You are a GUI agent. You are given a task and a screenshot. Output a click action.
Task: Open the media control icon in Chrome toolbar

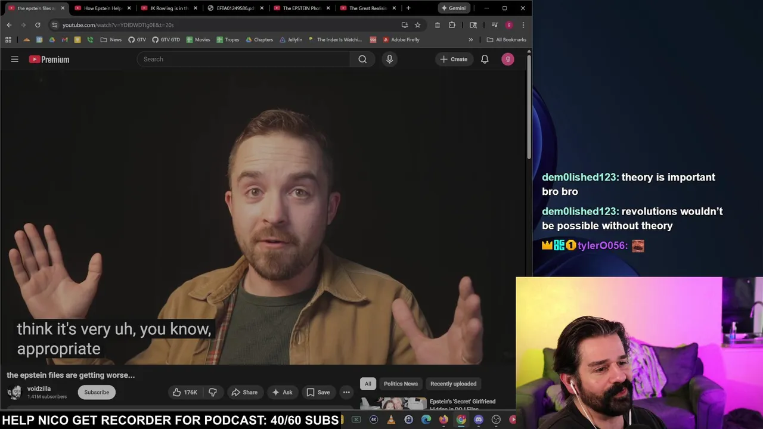494,25
